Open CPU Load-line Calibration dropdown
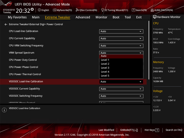 pyautogui.click(x=121, y=31)
